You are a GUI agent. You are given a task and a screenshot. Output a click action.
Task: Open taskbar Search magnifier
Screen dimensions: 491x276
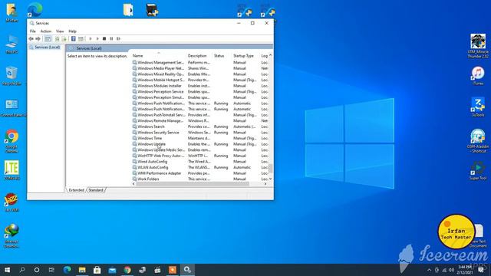tap(22, 270)
